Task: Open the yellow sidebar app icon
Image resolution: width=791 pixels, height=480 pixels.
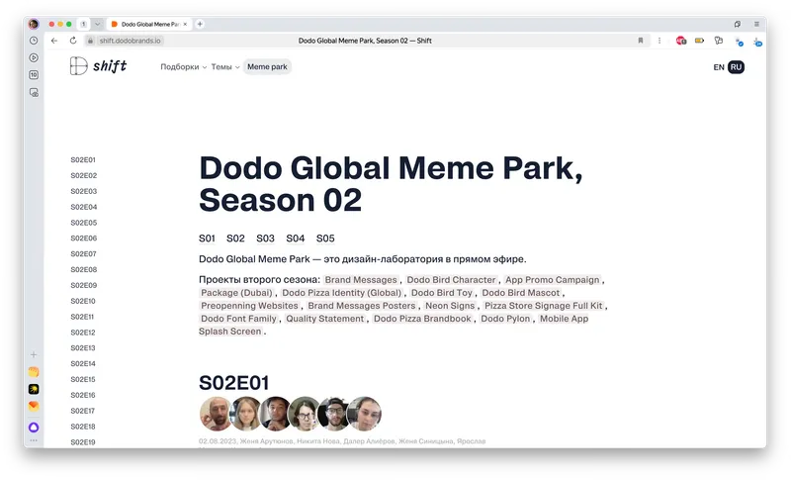Action: (34, 372)
